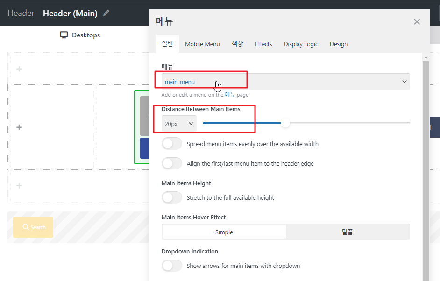440x281 pixels.
Task: Select the Simple hover effect
Action: pos(224,232)
